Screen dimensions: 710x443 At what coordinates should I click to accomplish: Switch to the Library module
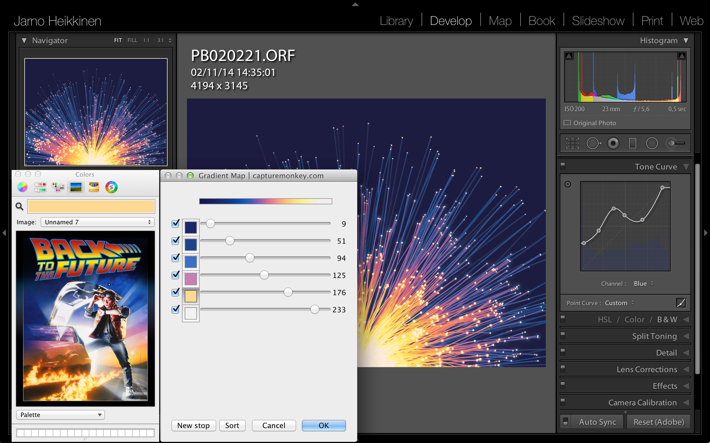(396, 21)
